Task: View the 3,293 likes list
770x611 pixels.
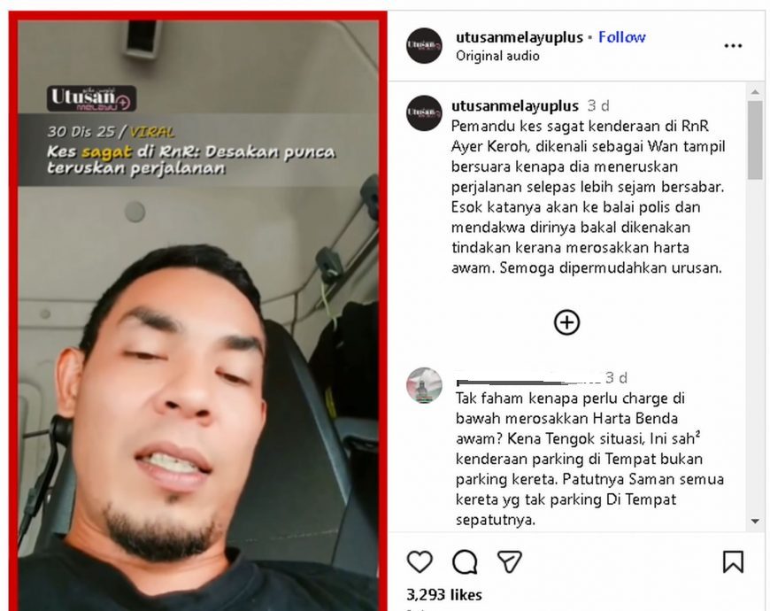Action: click(x=444, y=595)
